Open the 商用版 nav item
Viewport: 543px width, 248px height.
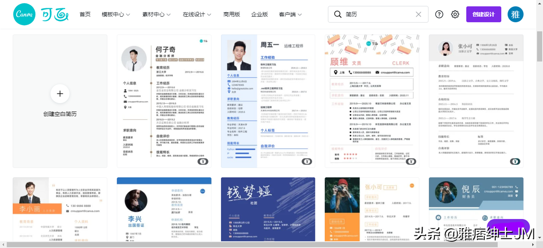click(x=232, y=14)
